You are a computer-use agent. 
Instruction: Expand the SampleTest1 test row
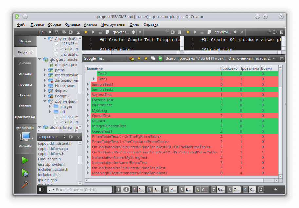click(88, 84)
